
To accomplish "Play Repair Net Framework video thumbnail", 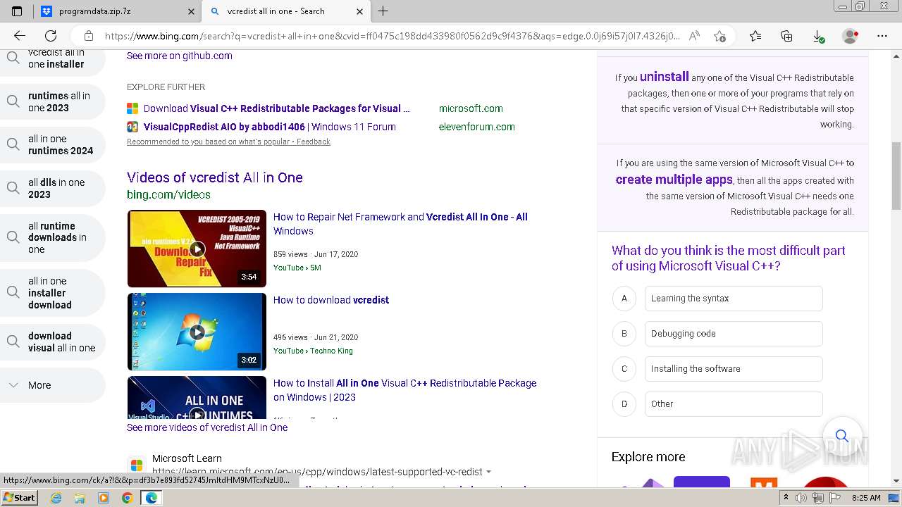I will [197, 248].
